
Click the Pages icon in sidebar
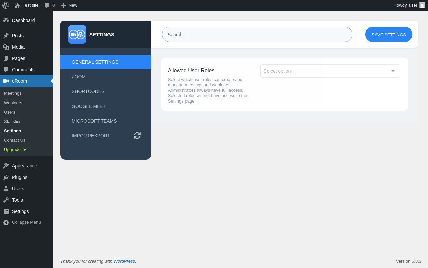pos(6,58)
